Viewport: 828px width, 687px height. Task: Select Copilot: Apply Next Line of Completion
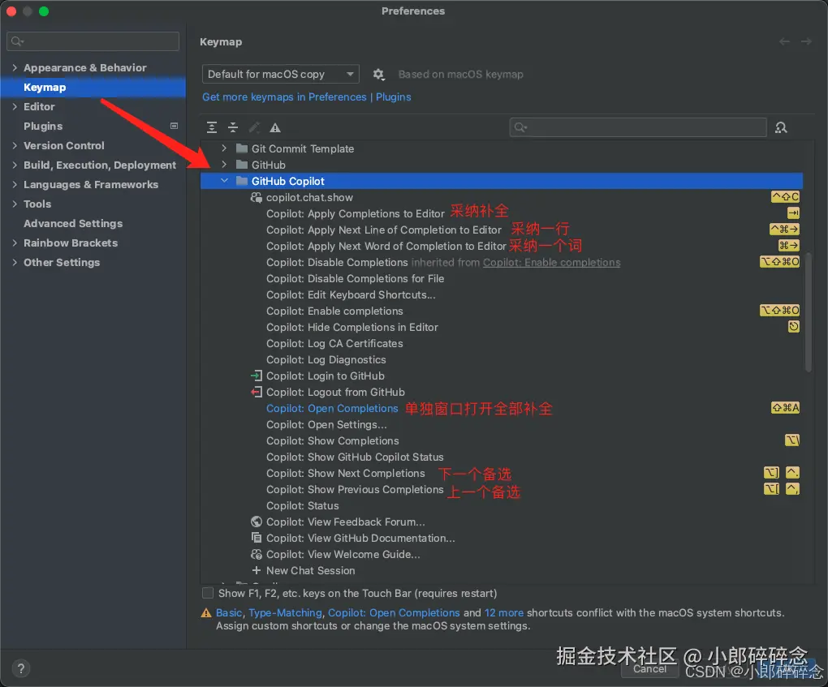click(502, 230)
